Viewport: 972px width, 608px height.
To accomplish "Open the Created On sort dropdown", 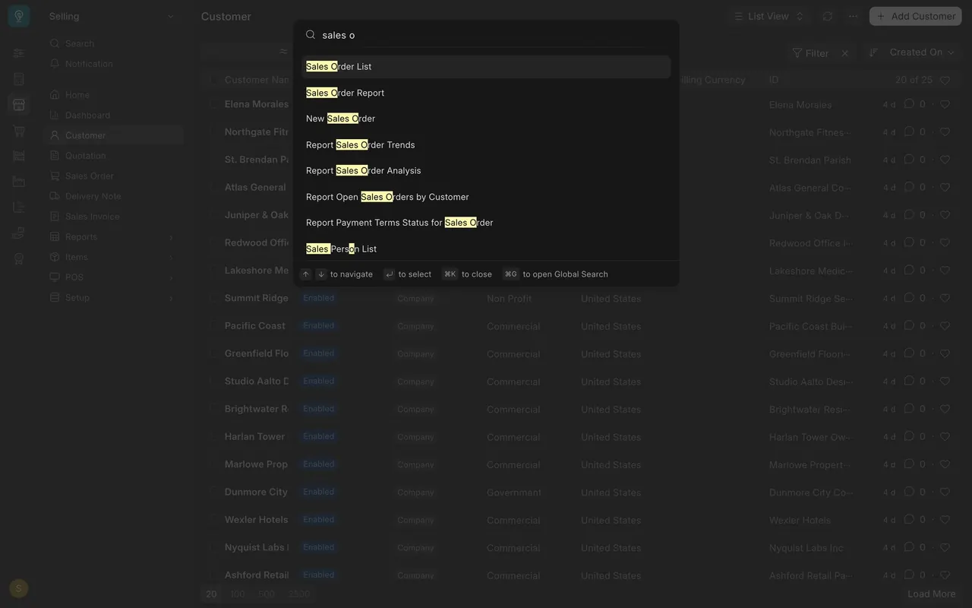I will 921,52.
